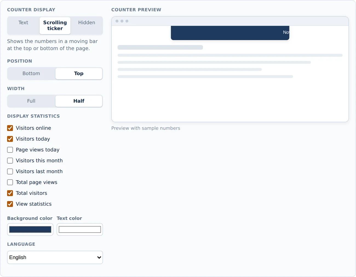Click the 'Display Statistics' section heading
The image size is (356, 277).
(33, 116)
